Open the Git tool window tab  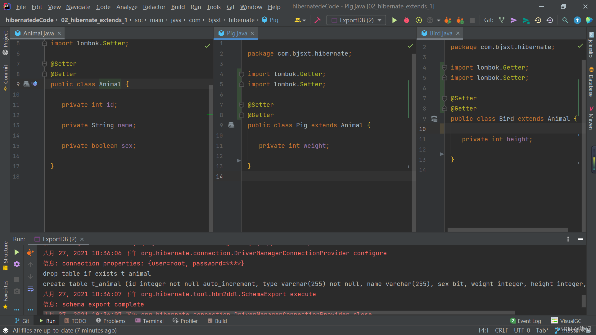(x=22, y=321)
